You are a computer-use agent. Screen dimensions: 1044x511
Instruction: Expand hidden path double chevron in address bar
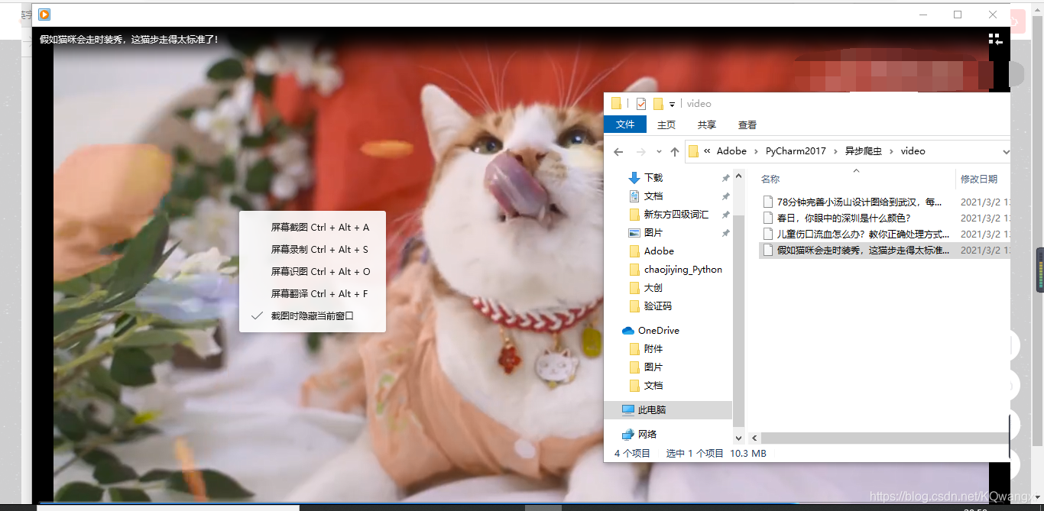(x=708, y=151)
